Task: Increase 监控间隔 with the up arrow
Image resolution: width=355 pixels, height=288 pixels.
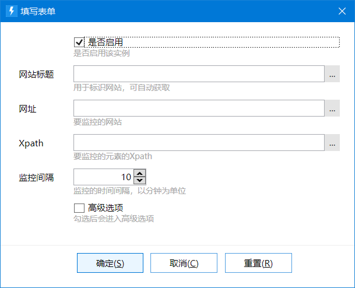Action: (140, 173)
